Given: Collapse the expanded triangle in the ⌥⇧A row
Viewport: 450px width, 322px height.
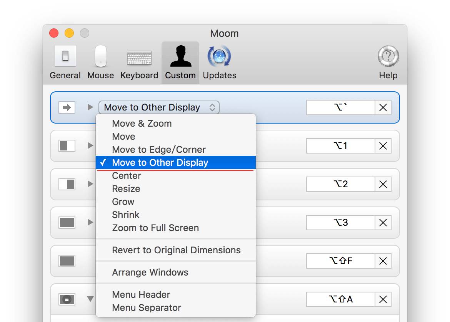Looking at the screenshot, I should (x=90, y=299).
